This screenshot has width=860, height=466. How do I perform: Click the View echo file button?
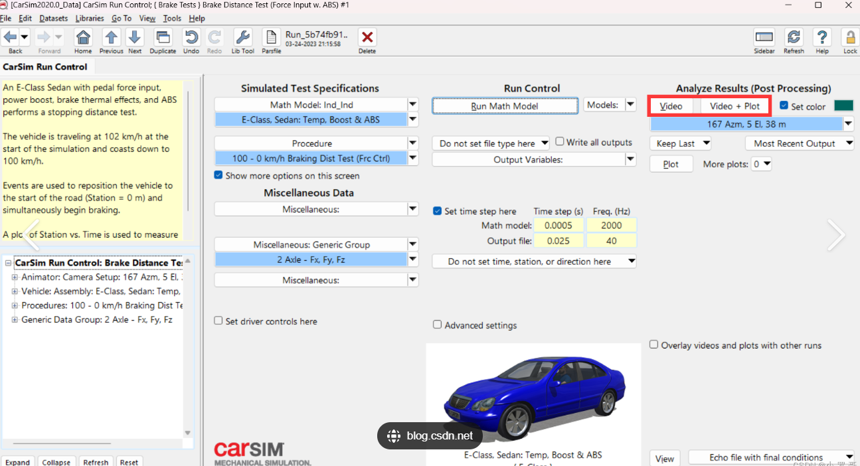click(665, 458)
